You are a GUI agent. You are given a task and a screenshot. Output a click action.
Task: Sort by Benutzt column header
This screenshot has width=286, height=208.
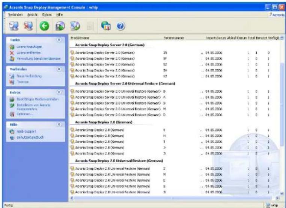(x=261, y=38)
